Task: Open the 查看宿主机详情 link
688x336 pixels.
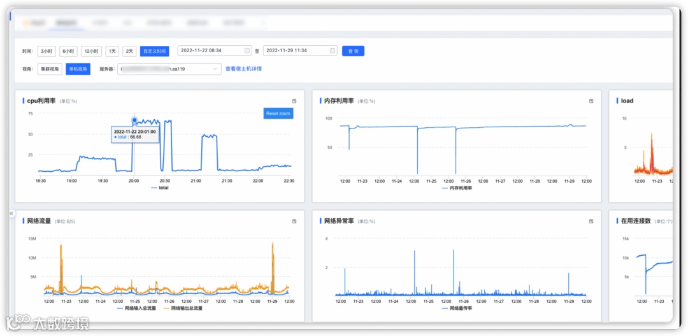Action: 243,69
